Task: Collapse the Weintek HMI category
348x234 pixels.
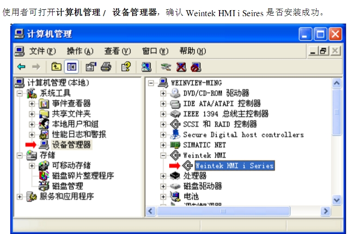Action: pyautogui.click(x=163, y=156)
